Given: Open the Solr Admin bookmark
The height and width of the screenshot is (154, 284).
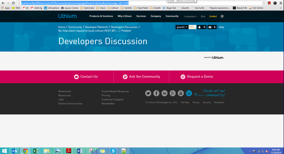Looking at the screenshot, I should coord(256,8).
